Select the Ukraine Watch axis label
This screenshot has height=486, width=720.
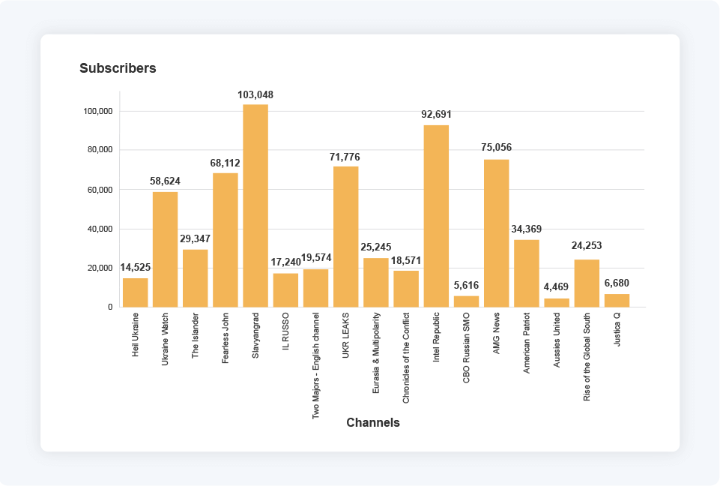coord(166,338)
